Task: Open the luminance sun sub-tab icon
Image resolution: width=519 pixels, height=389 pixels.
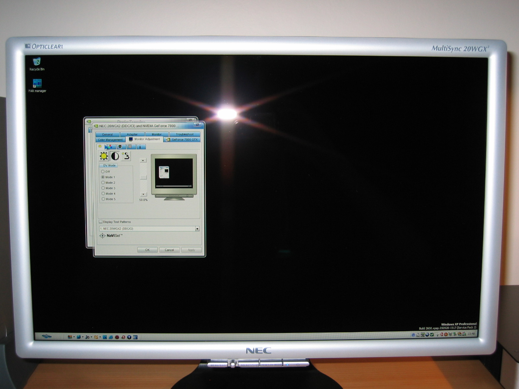Action: click(x=100, y=147)
